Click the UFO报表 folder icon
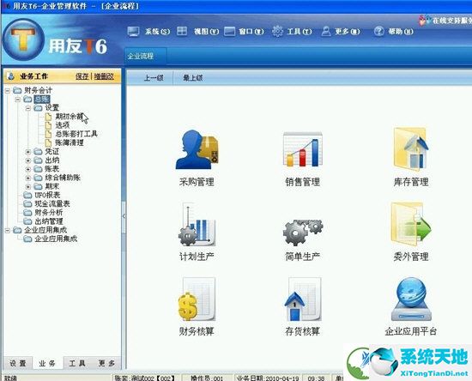The height and width of the screenshot is (381, 472). coord(27,196)
